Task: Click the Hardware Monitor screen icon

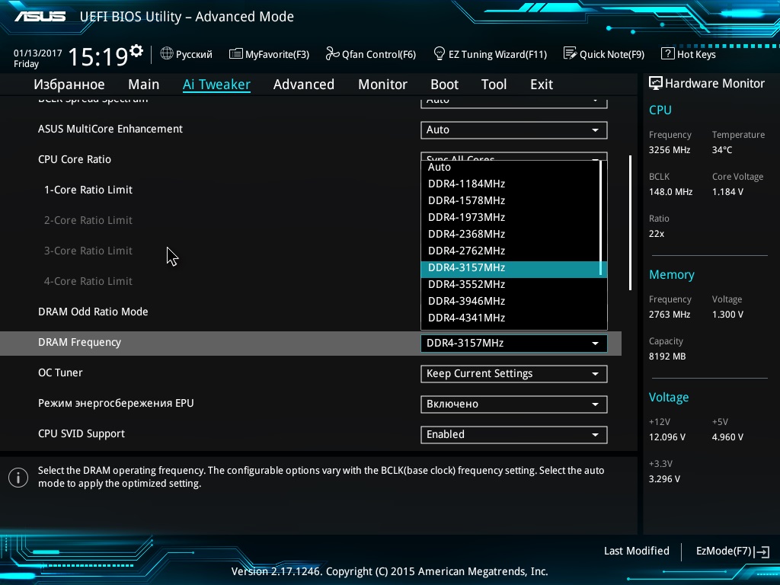Action: (x=656, y=83)
